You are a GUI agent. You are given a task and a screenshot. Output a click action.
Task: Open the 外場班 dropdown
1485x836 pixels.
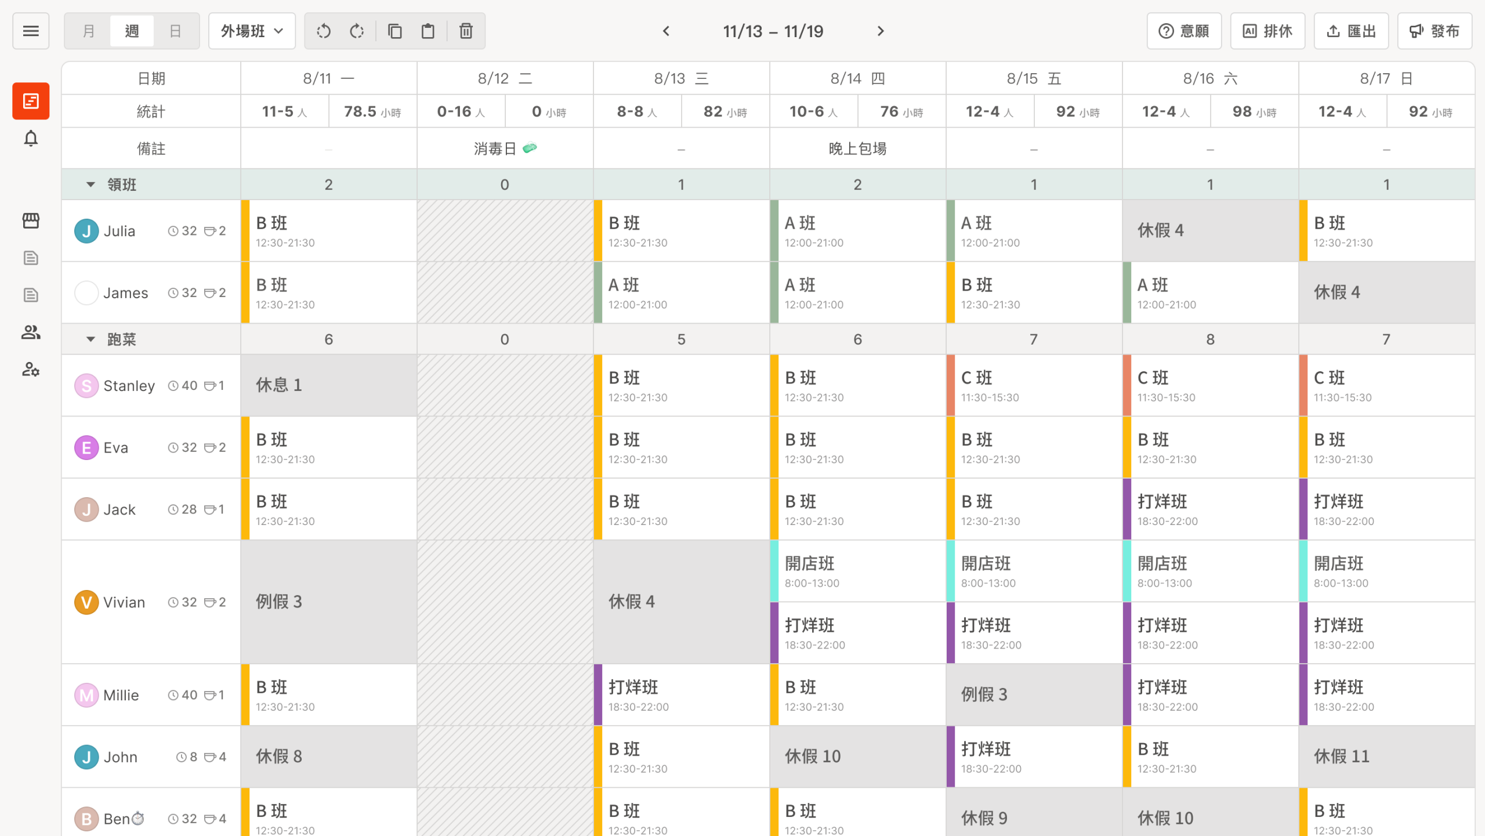click(x=252, y=31)
